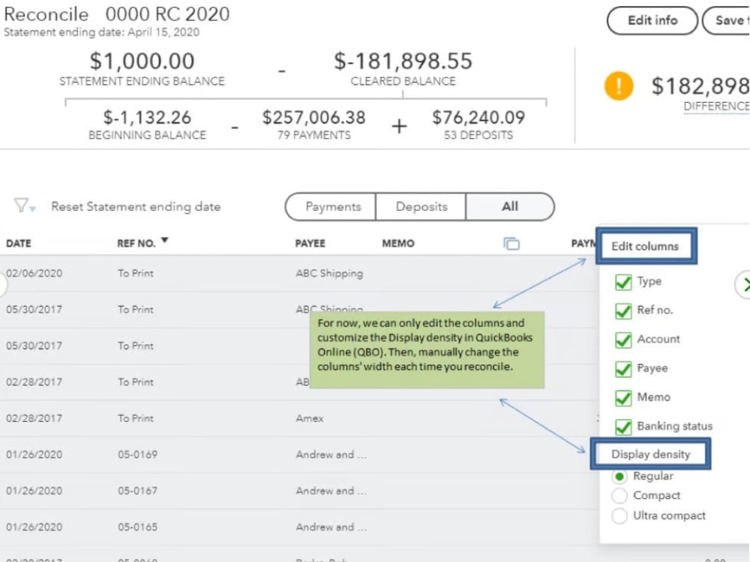This screenshot has width=750, height=562.
Task: Click the orange warning exclamation icon
Action: (619, 86)
